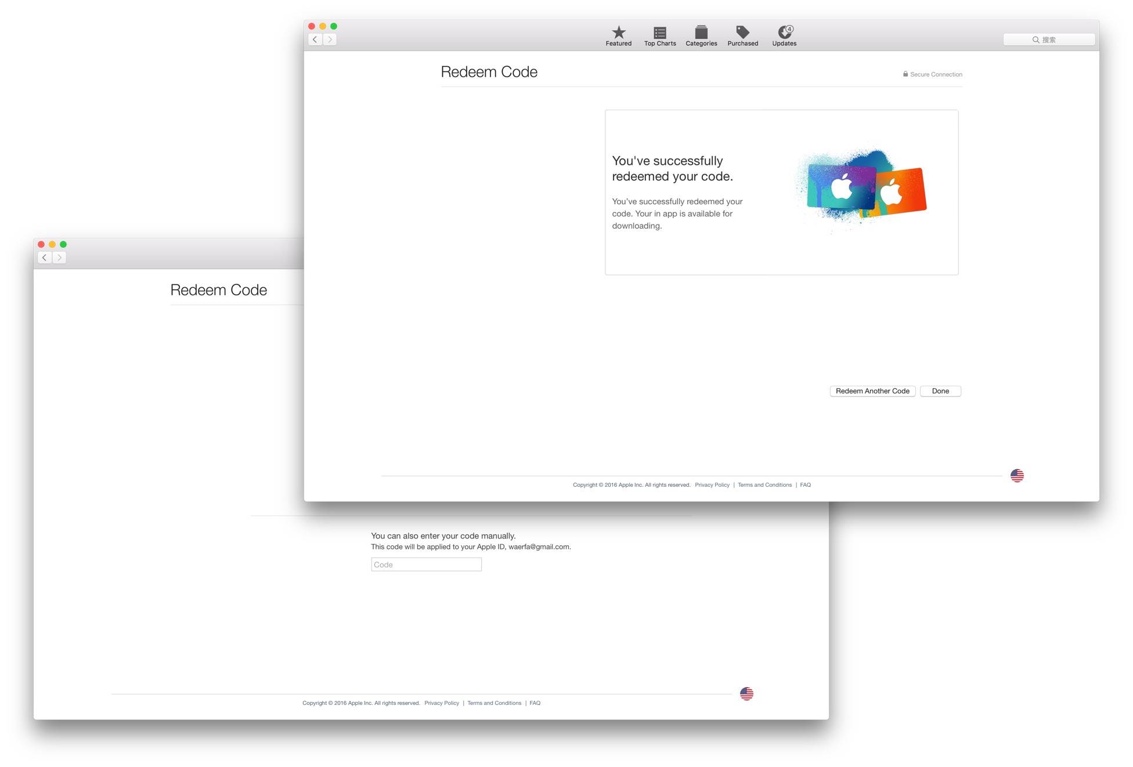The width and height of the screenshot is (1133, 767).
Task: Open Privacy Policy in rear window footer
Action: pos(441,703)
